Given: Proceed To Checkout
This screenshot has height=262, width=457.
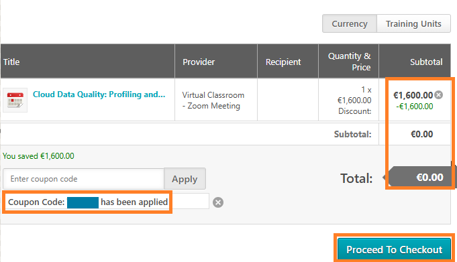Looking at the screenshot, I should (394, 249).
